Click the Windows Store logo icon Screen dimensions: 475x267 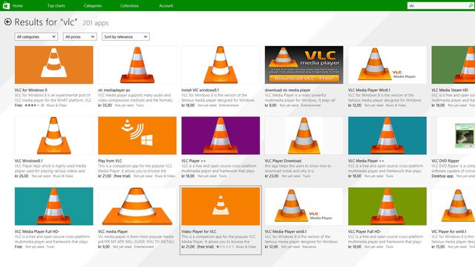click(x=6, y=5)
